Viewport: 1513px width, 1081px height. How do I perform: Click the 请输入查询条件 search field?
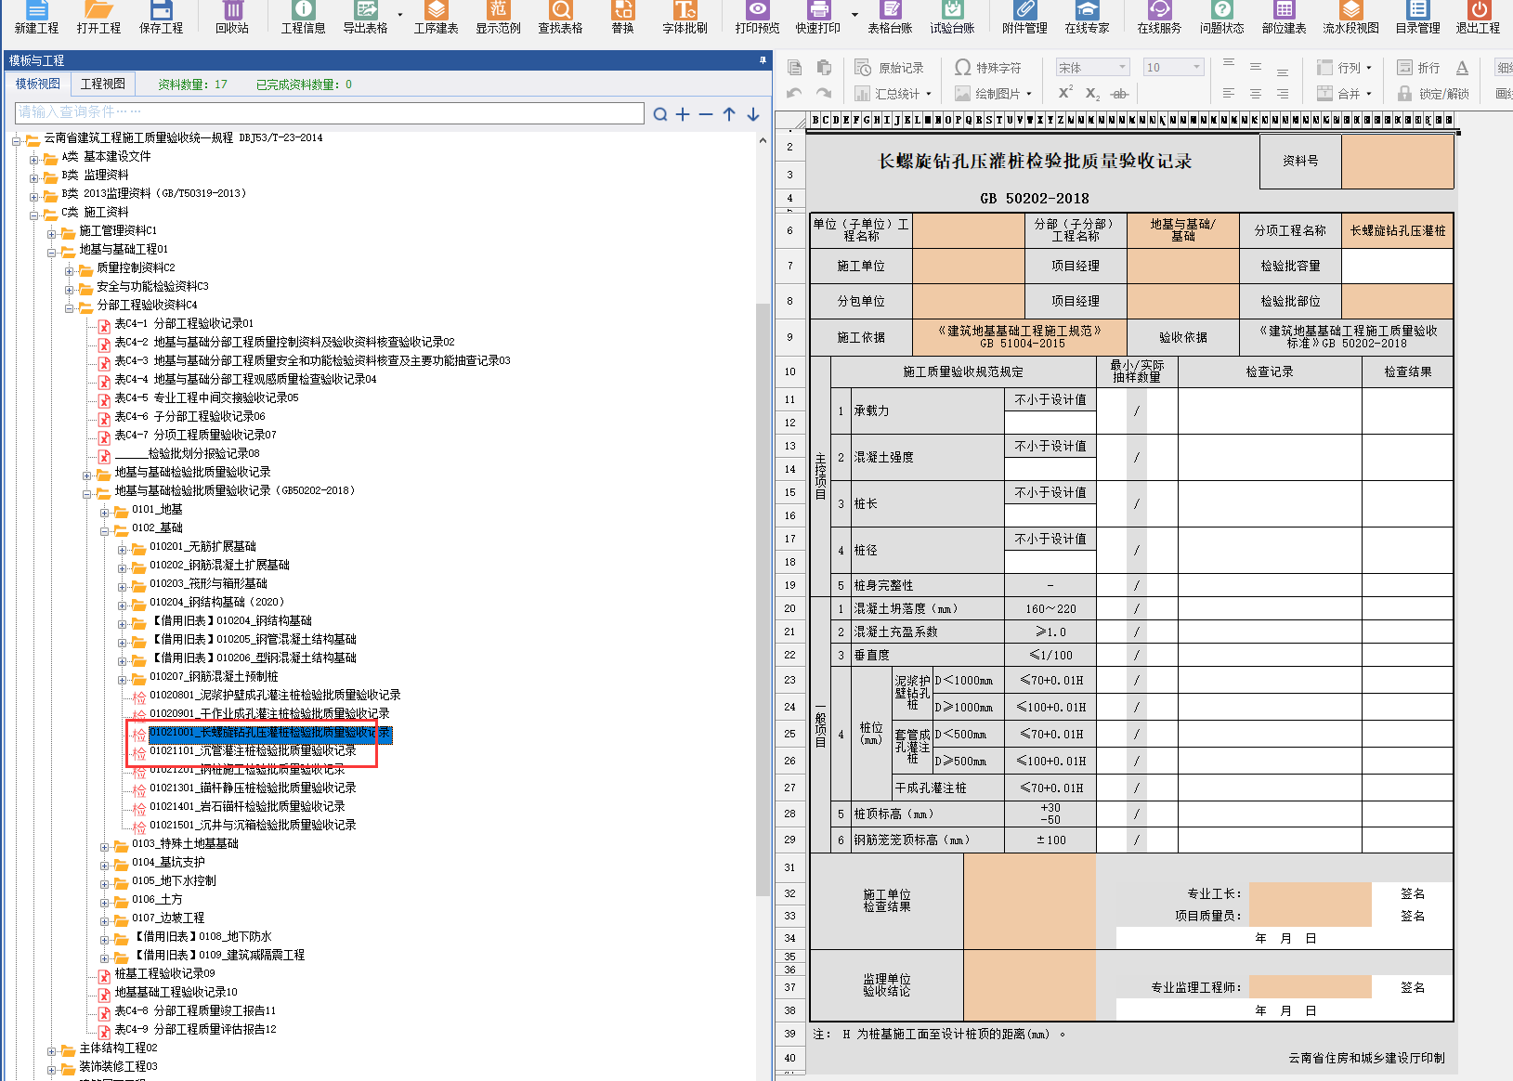click(x=330, y=112)
